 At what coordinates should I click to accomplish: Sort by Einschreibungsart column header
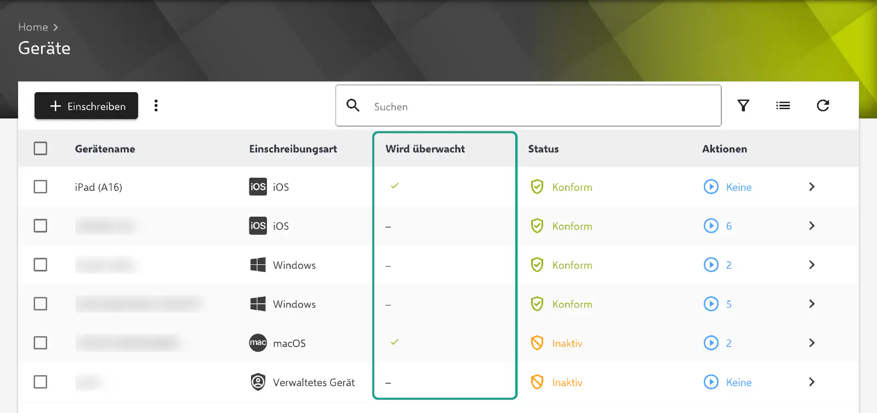tap(293, 149)
